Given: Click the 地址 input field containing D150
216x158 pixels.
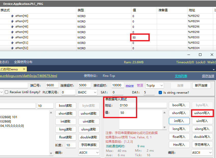Looking at the screenshot, I should coord(143,105).
